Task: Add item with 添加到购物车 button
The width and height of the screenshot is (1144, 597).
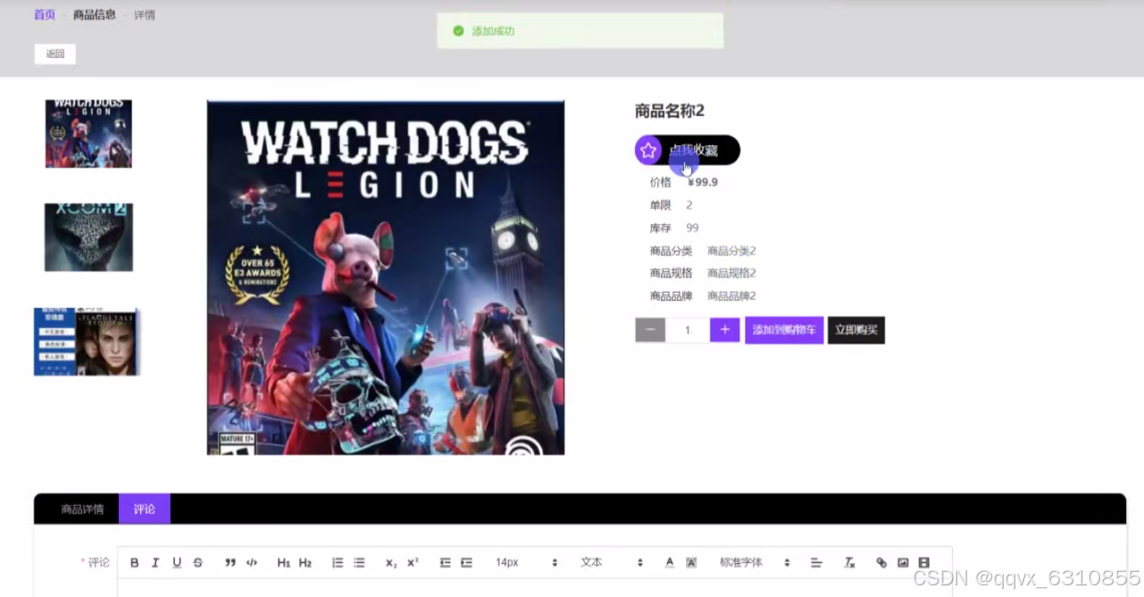Action: click(784, 329)
